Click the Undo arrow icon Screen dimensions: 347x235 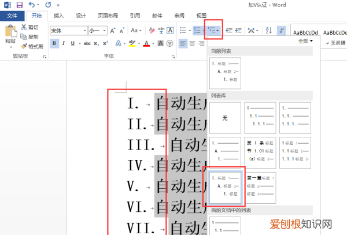[x=32, y=5]
